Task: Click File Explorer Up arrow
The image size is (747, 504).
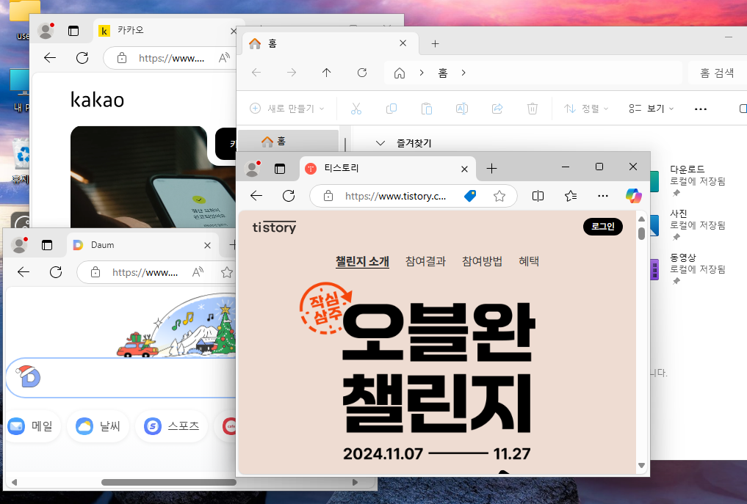Action: pyautogui.click(x=326, y=73)
